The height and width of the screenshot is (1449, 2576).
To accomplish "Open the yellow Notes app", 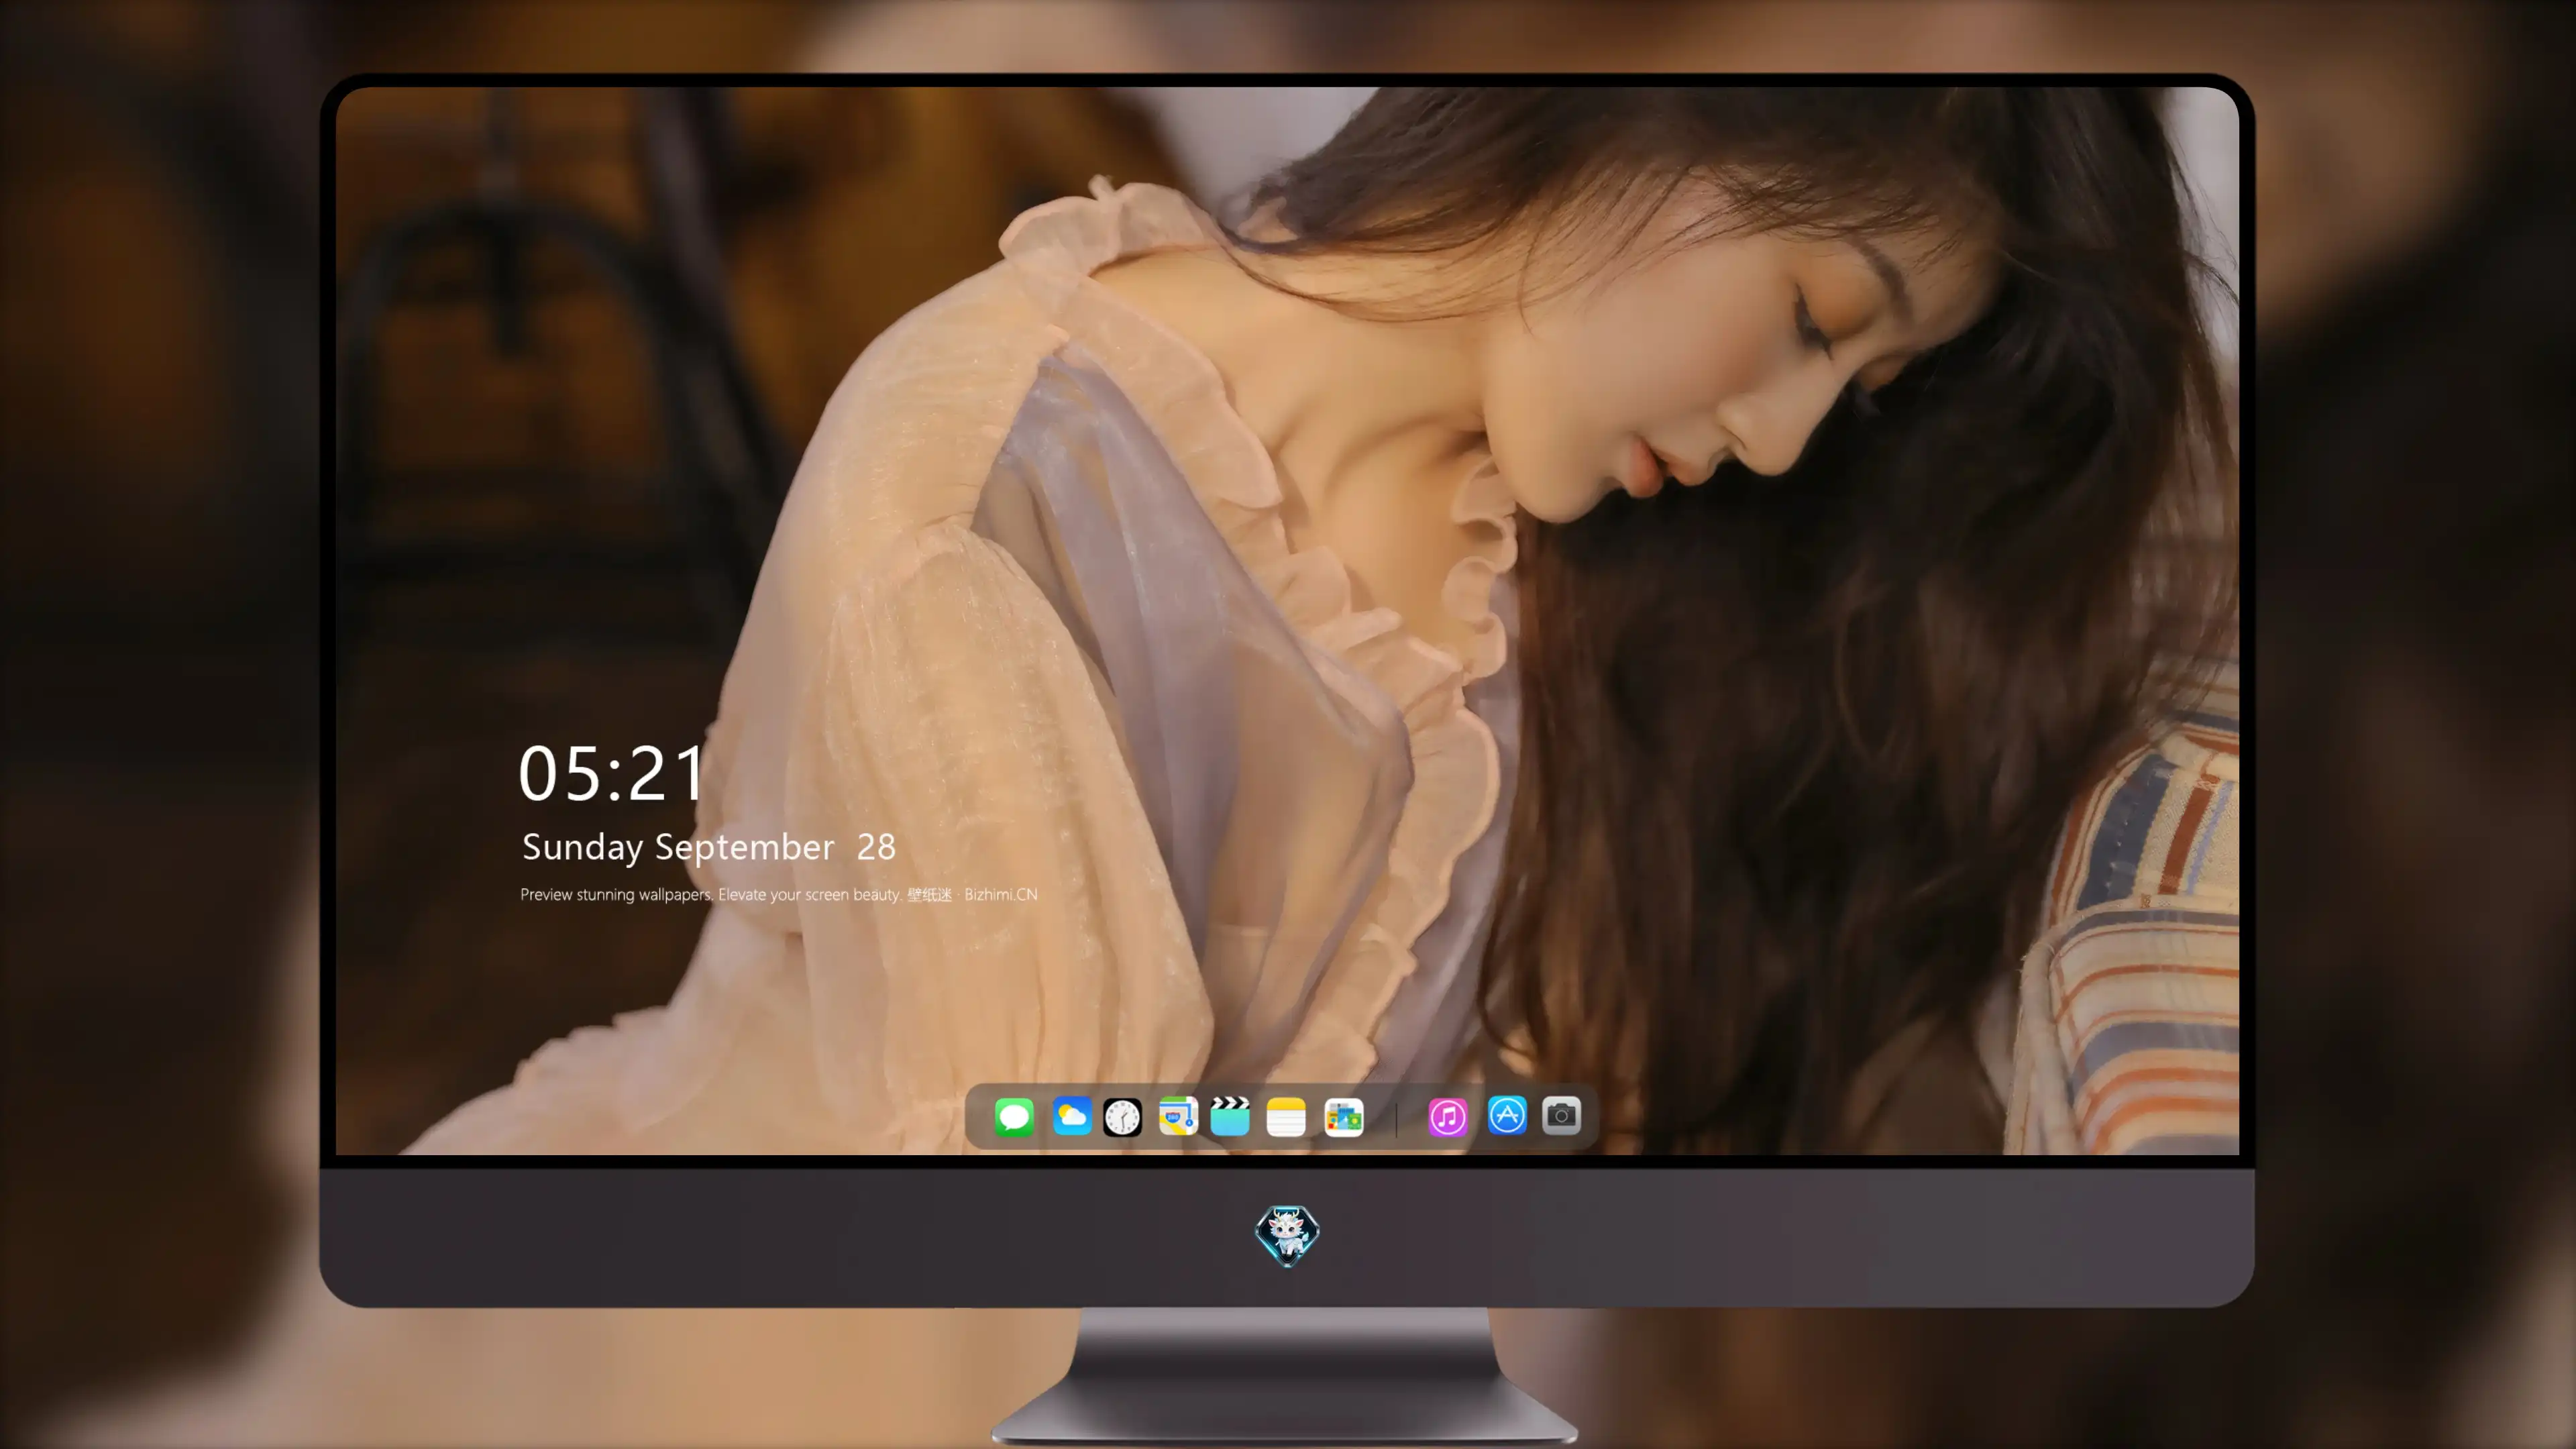I will click(1286, 1116).
